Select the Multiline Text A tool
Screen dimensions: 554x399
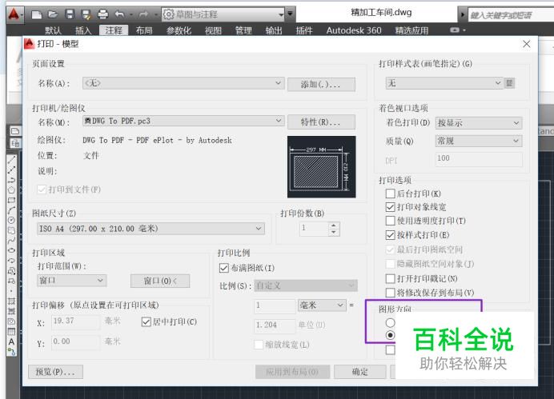click(x=12, y=341)
